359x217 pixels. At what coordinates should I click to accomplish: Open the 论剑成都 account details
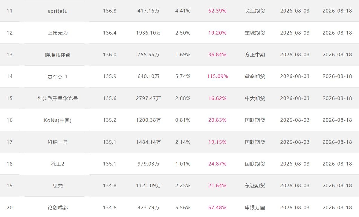(x=58, y=207)
